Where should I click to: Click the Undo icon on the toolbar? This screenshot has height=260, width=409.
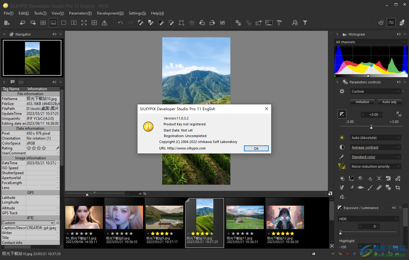click(x=120, y=23)
